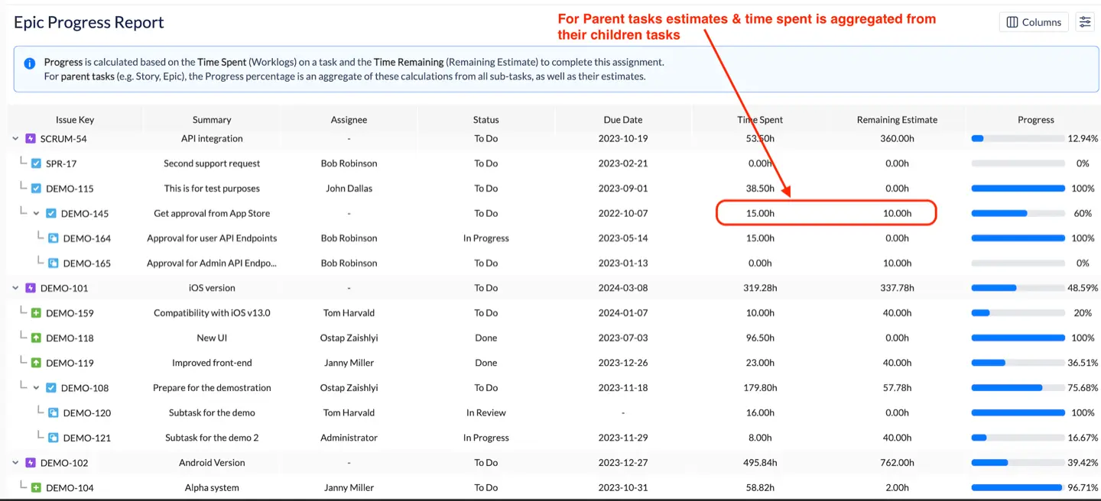Click the task checkbox icon for DEMO-108
1101x501 pixels.
pyautogui.click(x=51, y=388)
